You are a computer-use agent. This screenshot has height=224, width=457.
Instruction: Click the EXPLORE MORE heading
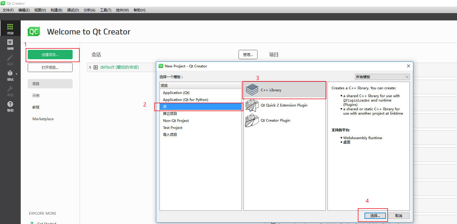pyautogui.click(x=43, y=213)
